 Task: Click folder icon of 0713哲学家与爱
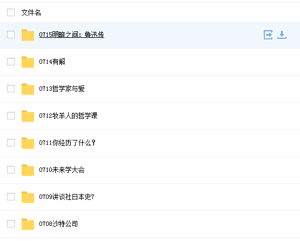(x=28, y=89)
